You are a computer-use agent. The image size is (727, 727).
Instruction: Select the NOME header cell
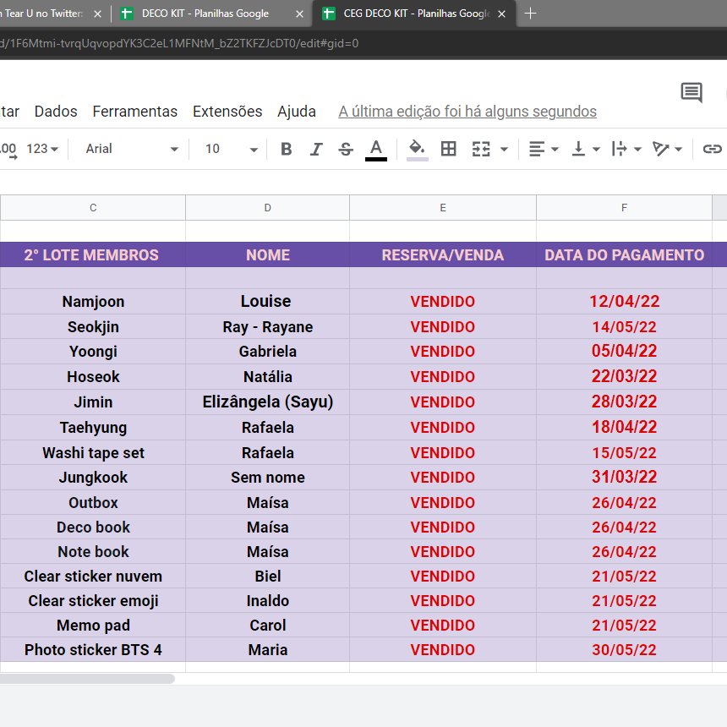tap(267, 255)
